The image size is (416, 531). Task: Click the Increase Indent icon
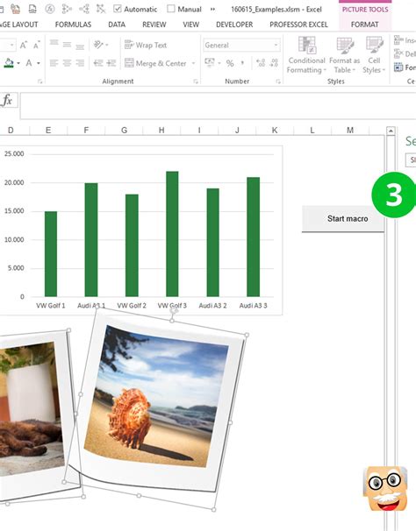111,63
